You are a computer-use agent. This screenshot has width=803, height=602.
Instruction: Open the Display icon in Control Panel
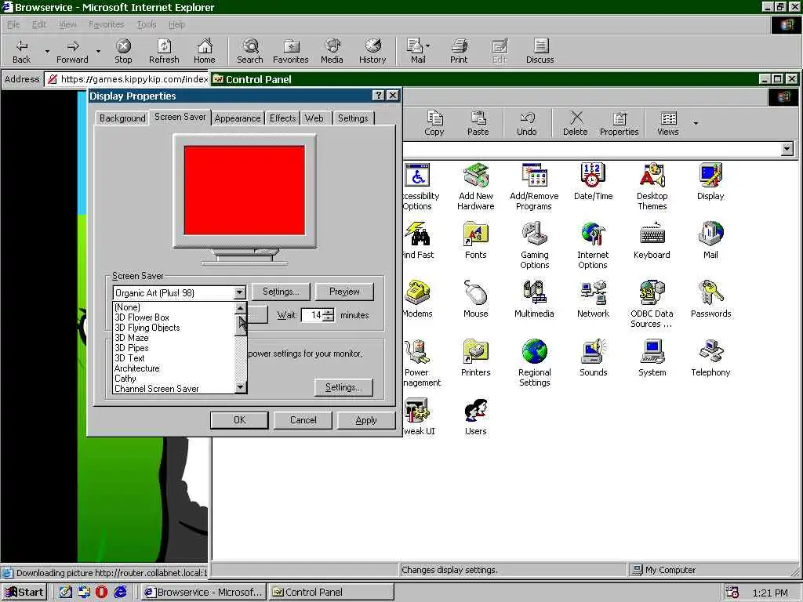click(710, 182)
